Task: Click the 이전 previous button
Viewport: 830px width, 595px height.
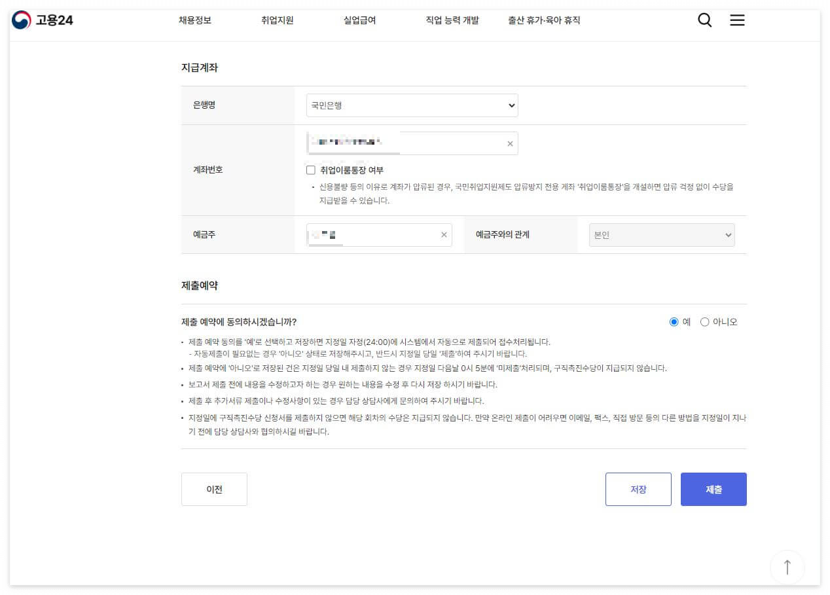Action: pyautogui.click(x=214, y=489)
